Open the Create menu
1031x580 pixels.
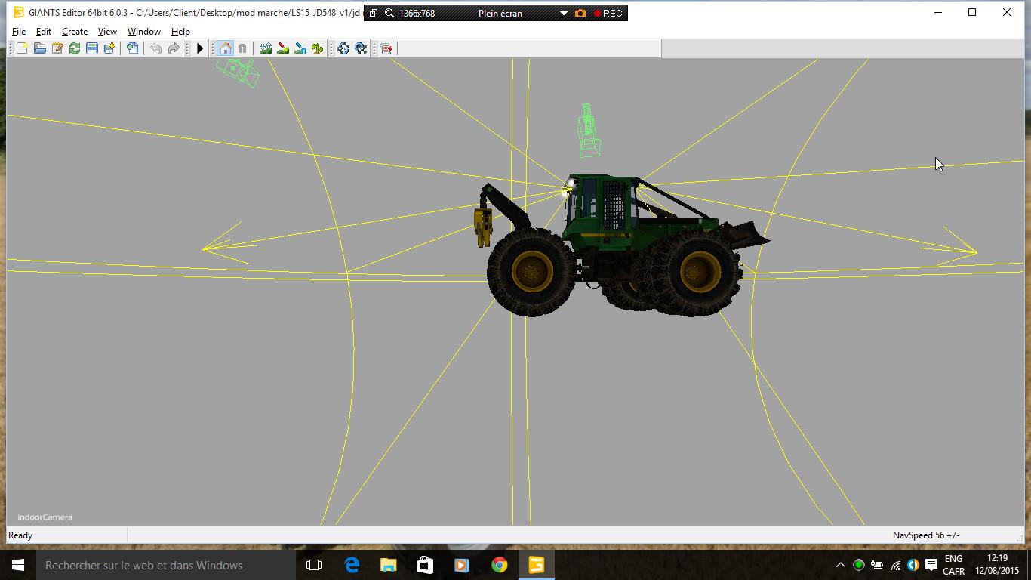click(74, 32)
